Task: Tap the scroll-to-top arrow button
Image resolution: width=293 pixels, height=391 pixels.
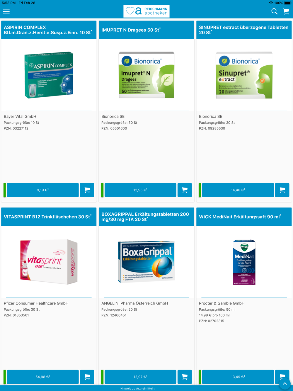Action: (x=285, y=384)
